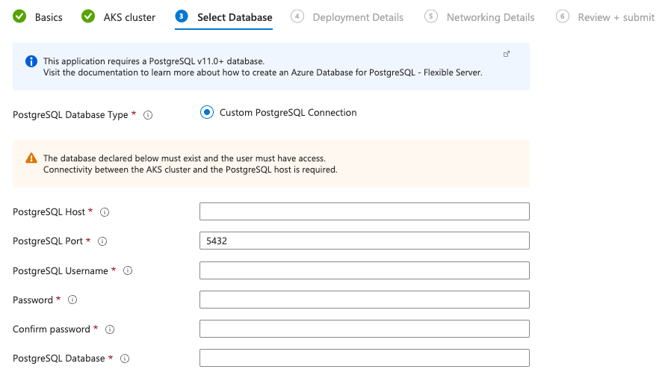Click info icon beside PostgreSQL Username label
The image size is (665, 381).
(x=128, y=271)
